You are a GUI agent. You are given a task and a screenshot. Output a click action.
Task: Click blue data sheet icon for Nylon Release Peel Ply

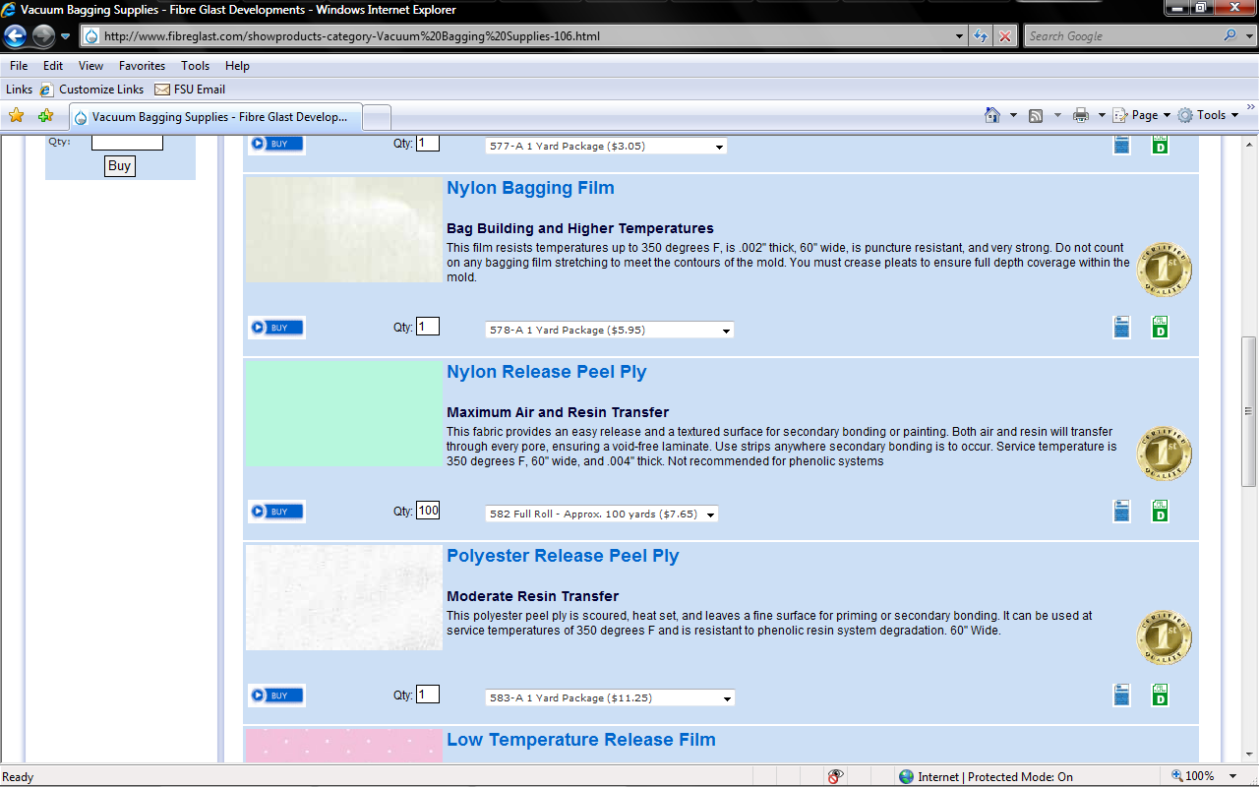pyautogui.click(x=1122, y=512)
